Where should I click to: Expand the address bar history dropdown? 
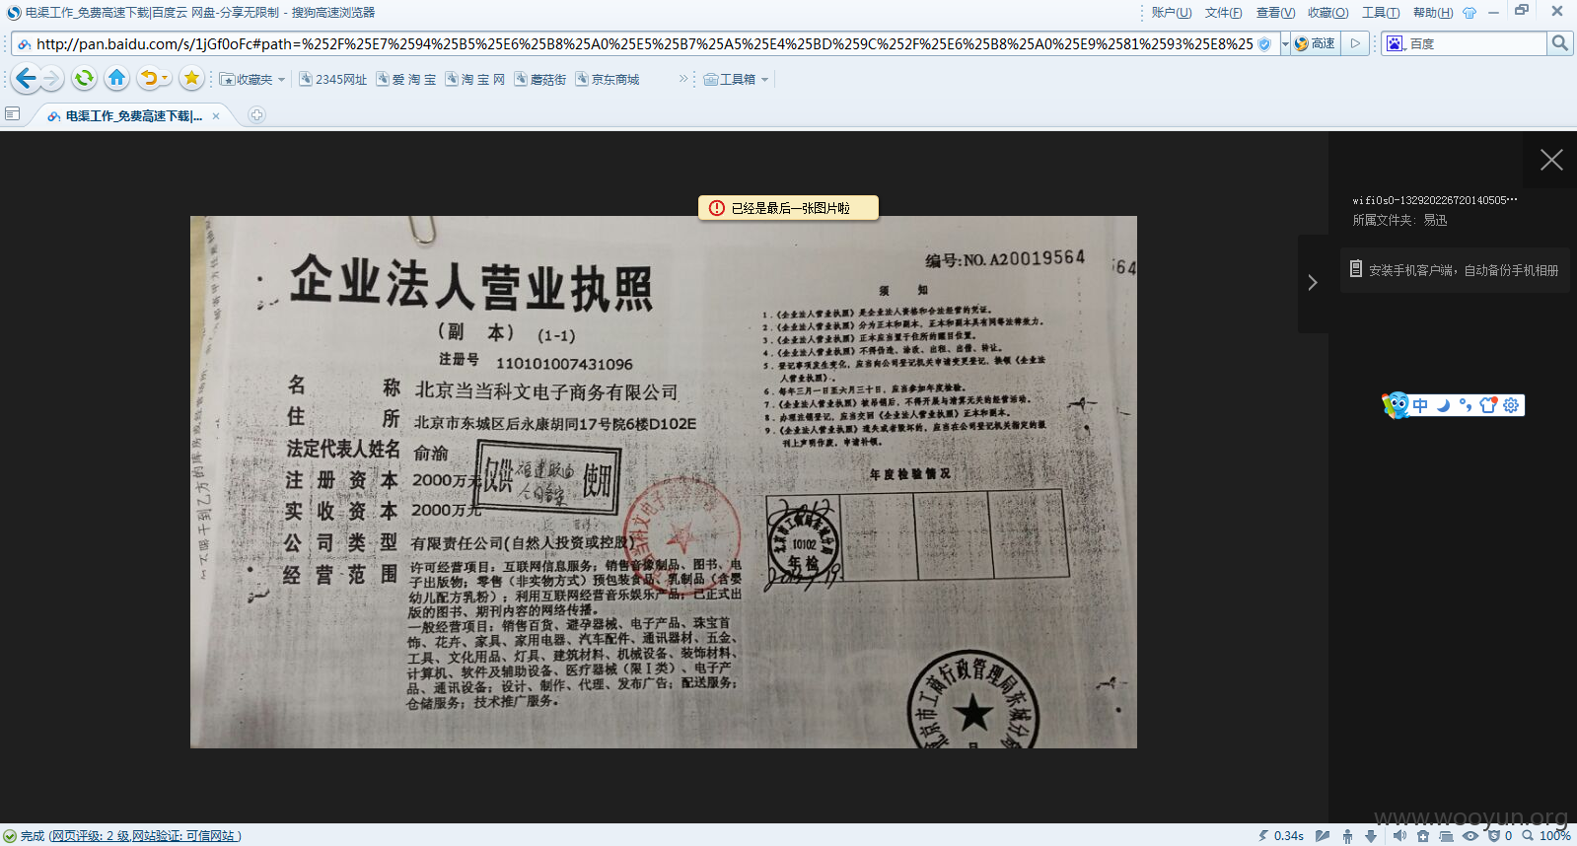(x=1285, y=43)
